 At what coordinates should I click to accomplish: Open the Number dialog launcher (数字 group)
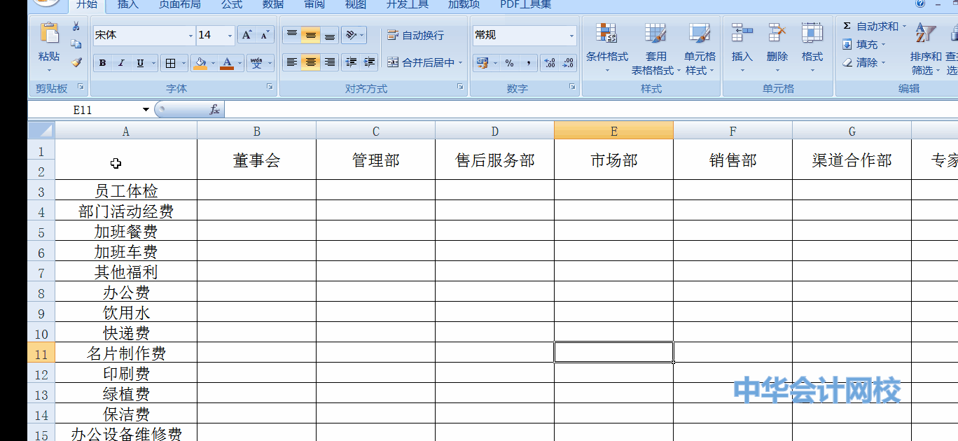click(572, 87)
